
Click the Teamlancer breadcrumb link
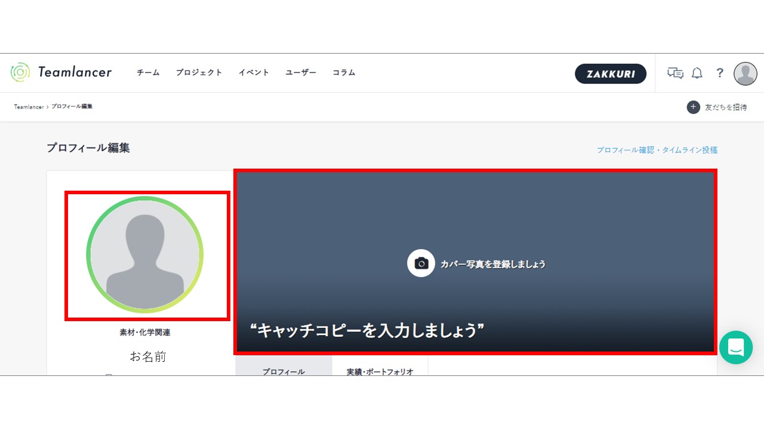coord(29,107)
